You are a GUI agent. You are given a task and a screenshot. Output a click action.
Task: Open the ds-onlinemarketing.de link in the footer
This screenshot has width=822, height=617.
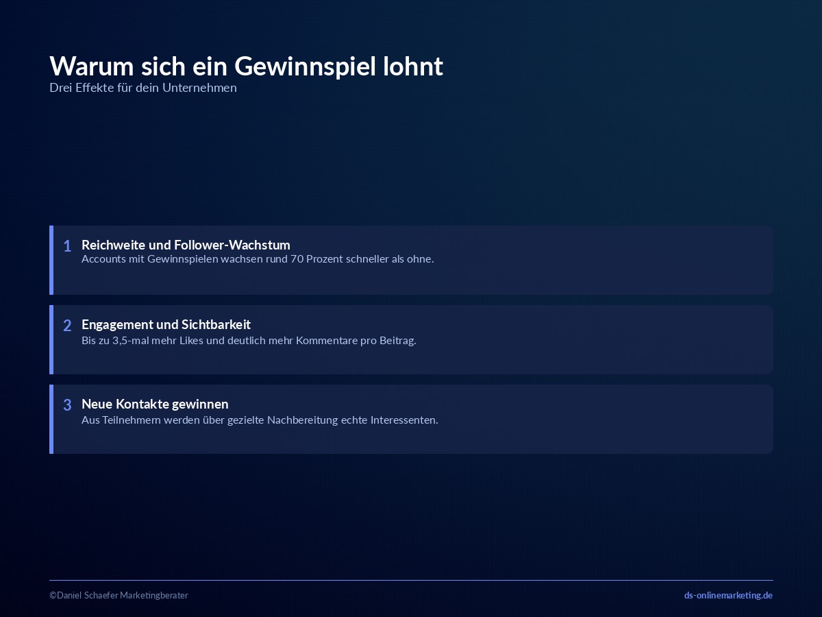(x=728, y=595)
